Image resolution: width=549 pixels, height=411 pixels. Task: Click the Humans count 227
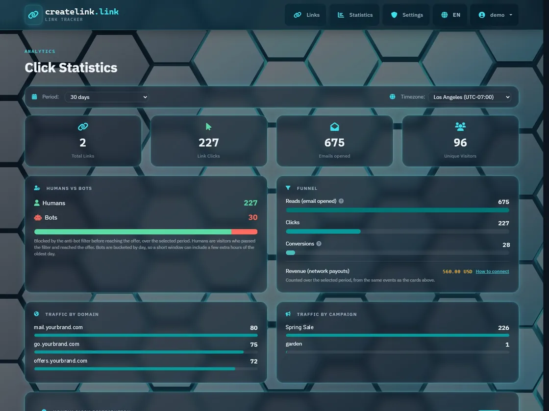point(250,203)
